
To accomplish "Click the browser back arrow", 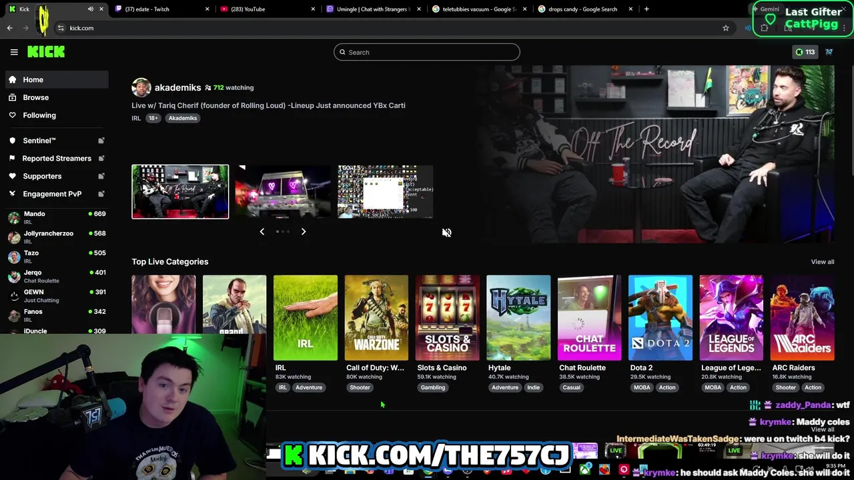I will point(10,28).
